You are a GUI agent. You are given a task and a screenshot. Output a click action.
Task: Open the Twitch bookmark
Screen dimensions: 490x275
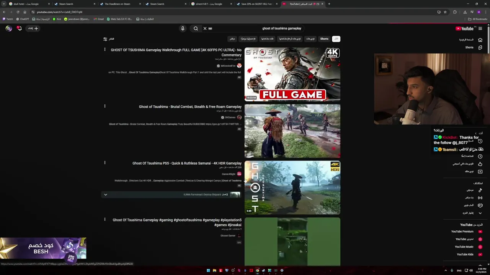coord(8,19)
